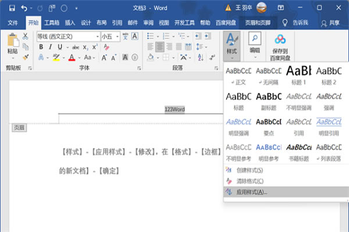Image resolution: width=349 pixels, height=232 pixels.
Task: Switch to the 插入 ribbon tab
Action: (70, 23)
